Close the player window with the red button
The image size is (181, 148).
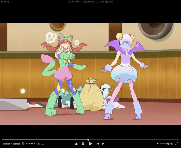[2, 2]
